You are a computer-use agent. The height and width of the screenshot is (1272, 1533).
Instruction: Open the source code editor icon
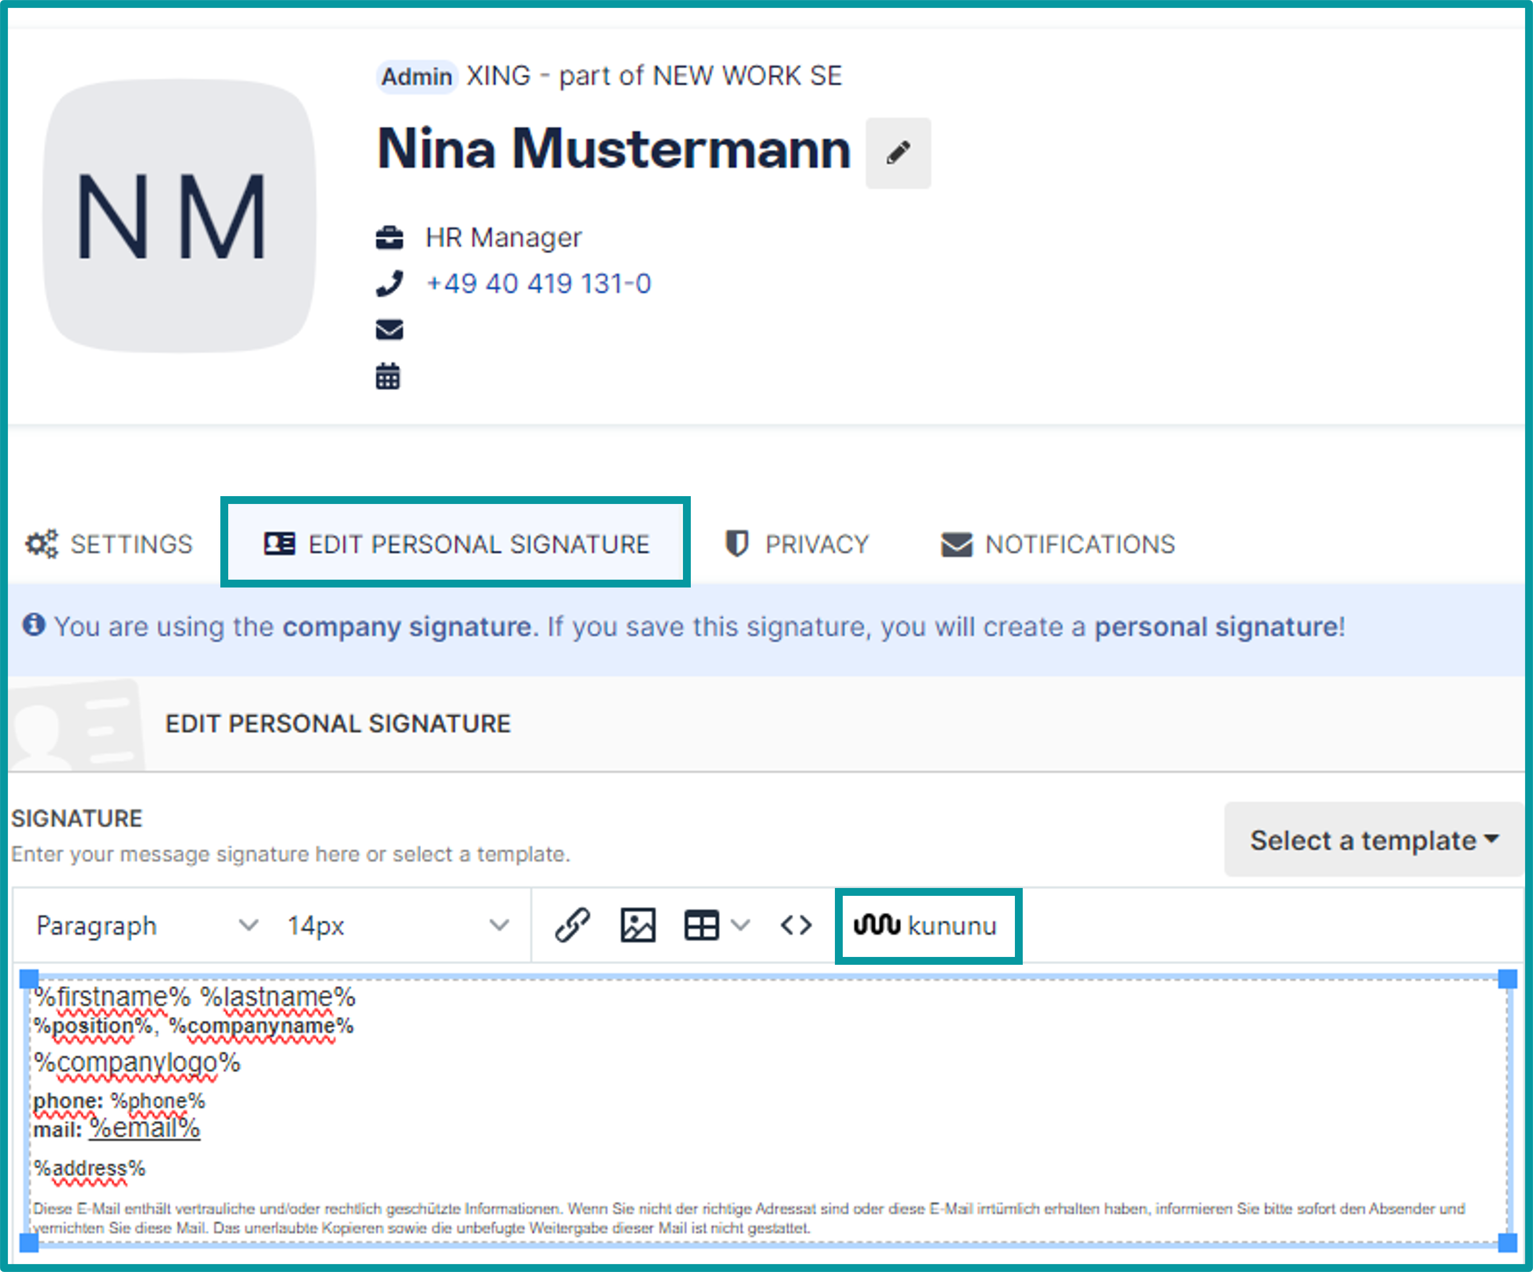pyautogui.click(x=795, y=924)
